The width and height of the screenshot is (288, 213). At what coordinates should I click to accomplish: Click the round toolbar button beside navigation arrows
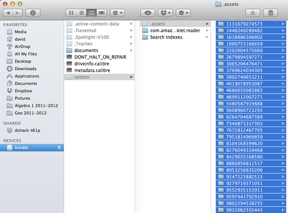point(33,13)
